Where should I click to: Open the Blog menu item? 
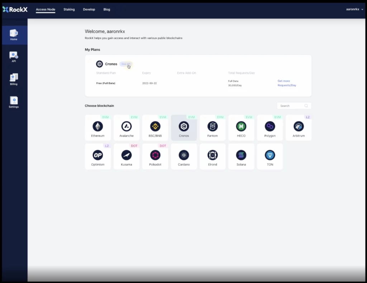[107, 9]
